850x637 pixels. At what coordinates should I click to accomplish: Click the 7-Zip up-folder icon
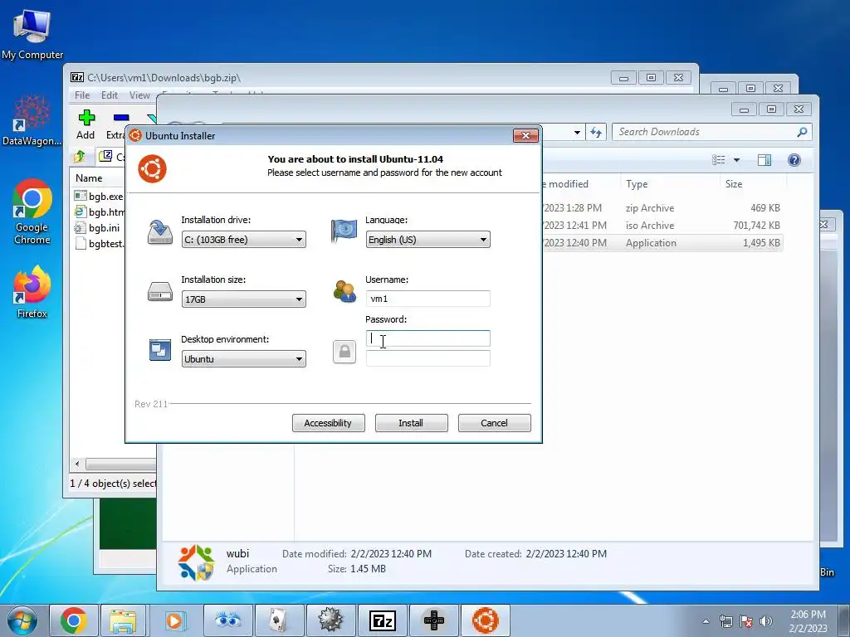point(80,157)
